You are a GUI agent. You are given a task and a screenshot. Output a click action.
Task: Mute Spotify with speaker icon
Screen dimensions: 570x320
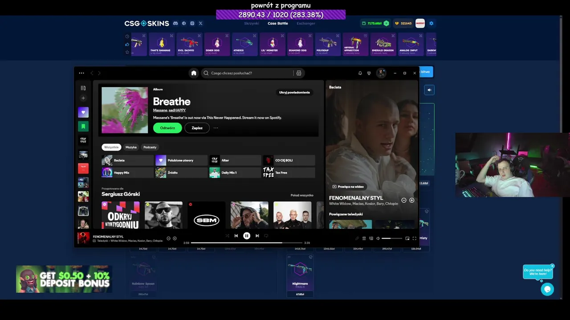pyautogui.click(x=378, y=239)
